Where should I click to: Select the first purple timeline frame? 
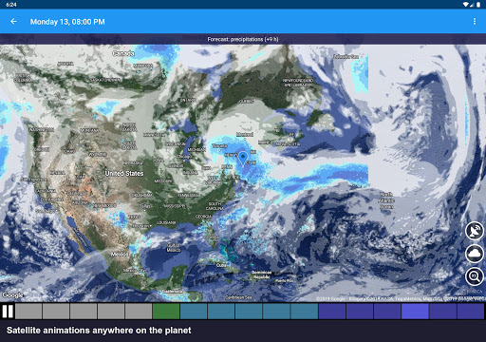(x=332, y=311)
